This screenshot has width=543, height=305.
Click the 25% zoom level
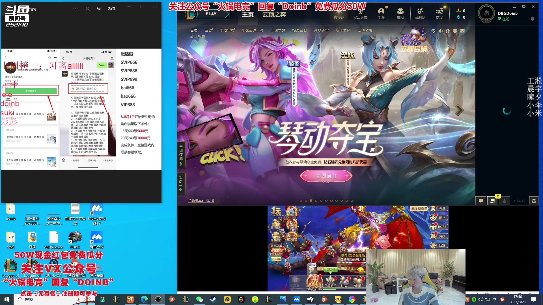[x=112, y=9]
